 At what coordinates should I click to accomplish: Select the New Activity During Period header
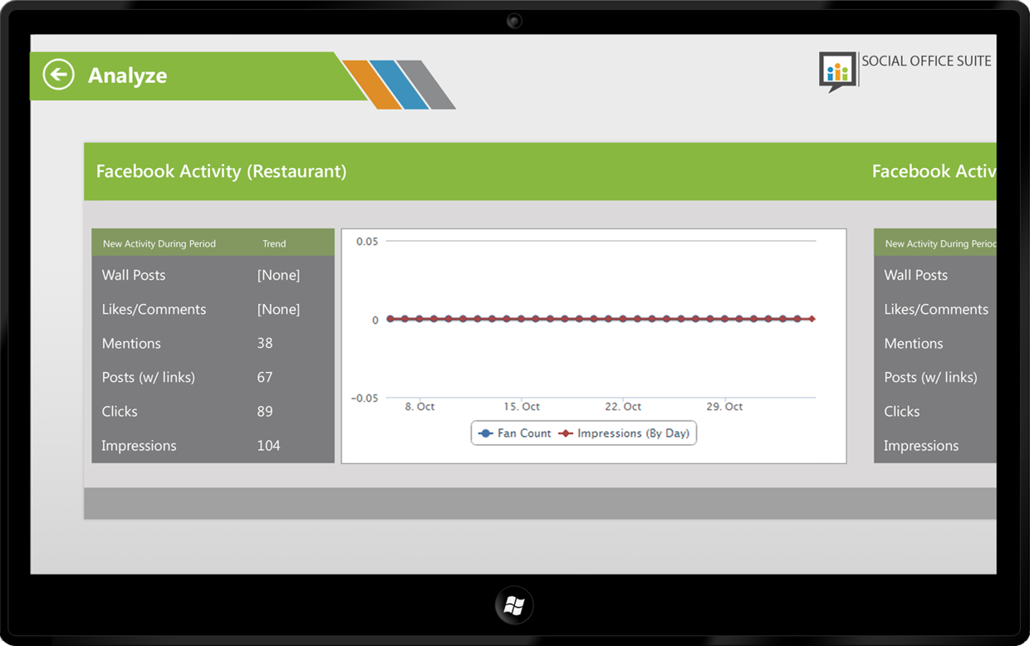click(x=159, y=243)
